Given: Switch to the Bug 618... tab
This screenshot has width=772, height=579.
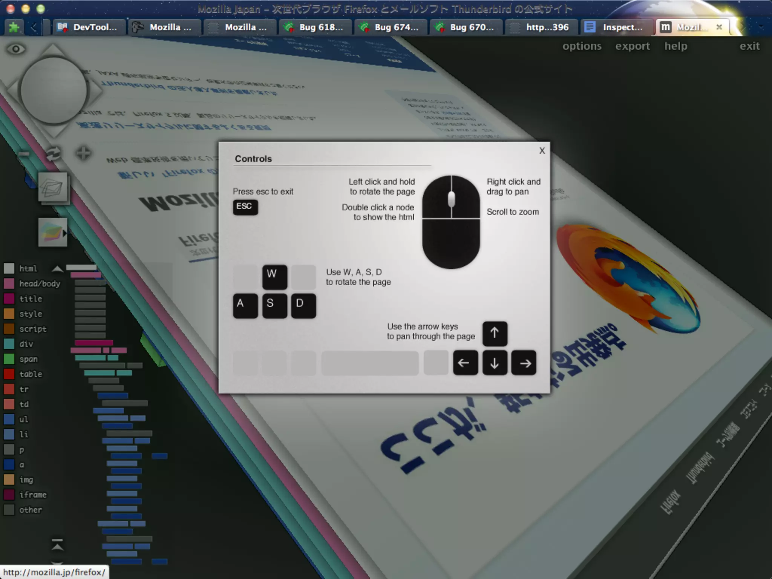Looking at the screenshot, I should coord(315,27).
